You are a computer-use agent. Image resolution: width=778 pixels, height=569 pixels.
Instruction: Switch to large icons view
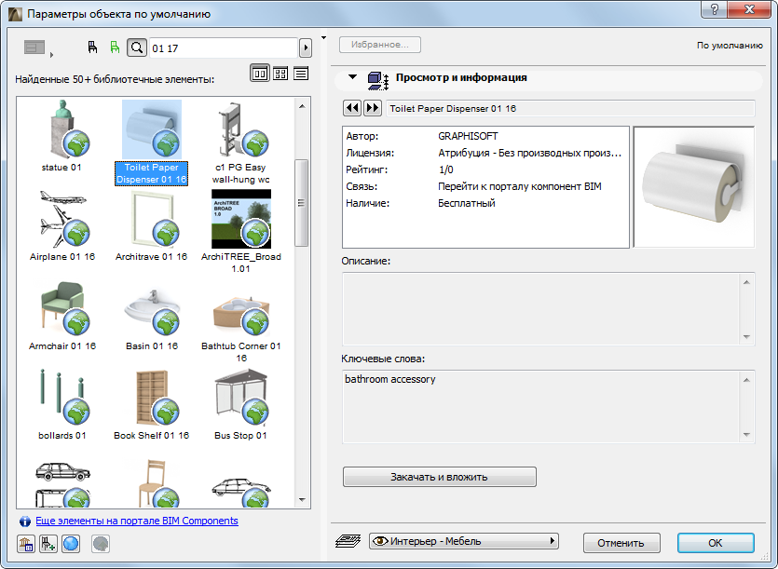260,74
